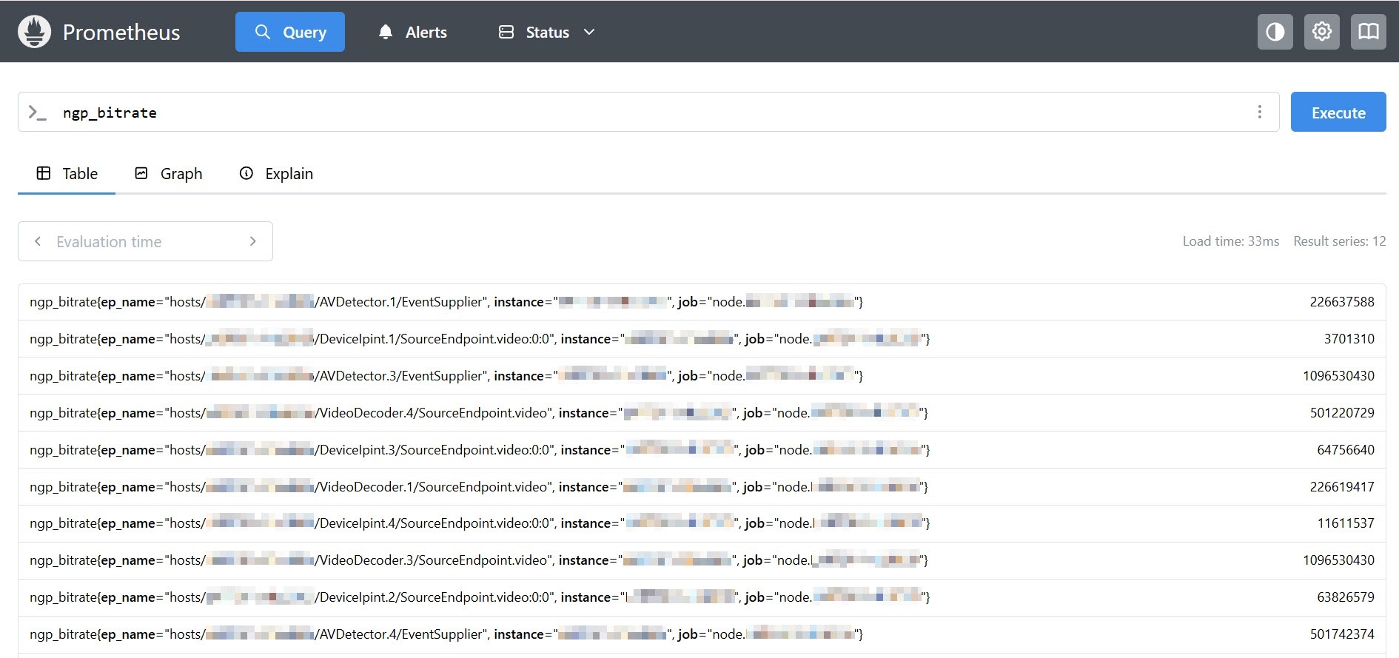Image resolution: width=1399 pixels, height=658 pixels.
Task: Step evaluation time forward with right chevron
Action: 252,241
